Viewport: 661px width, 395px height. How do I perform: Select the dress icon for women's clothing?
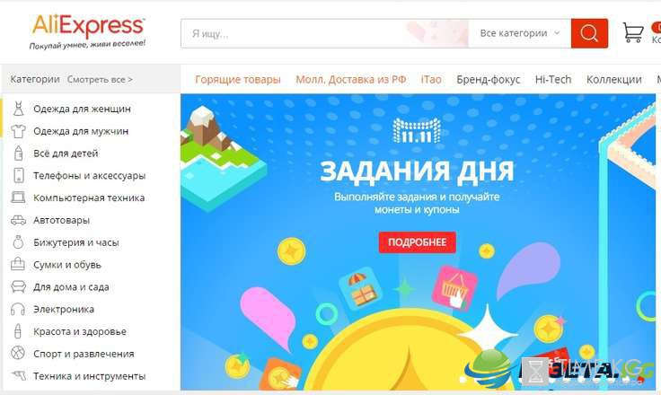[x=18, y=109]
